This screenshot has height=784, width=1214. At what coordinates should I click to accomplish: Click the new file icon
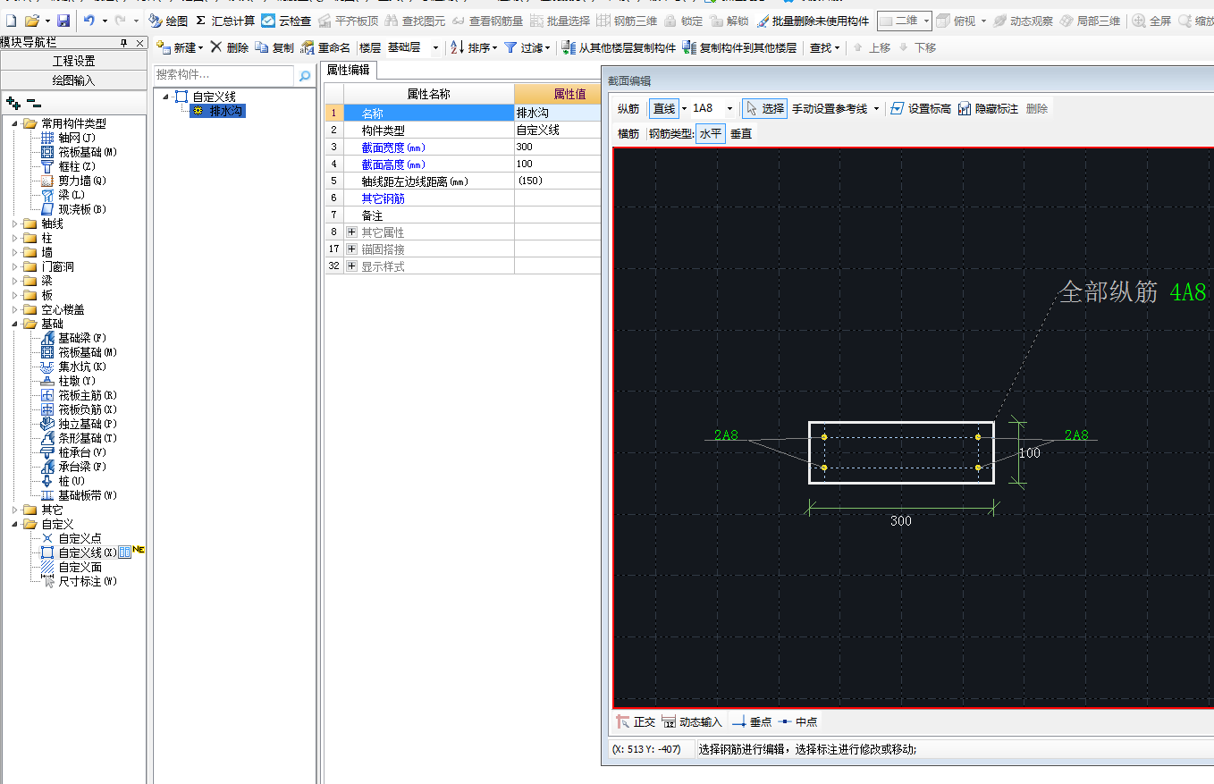[11, 21]
